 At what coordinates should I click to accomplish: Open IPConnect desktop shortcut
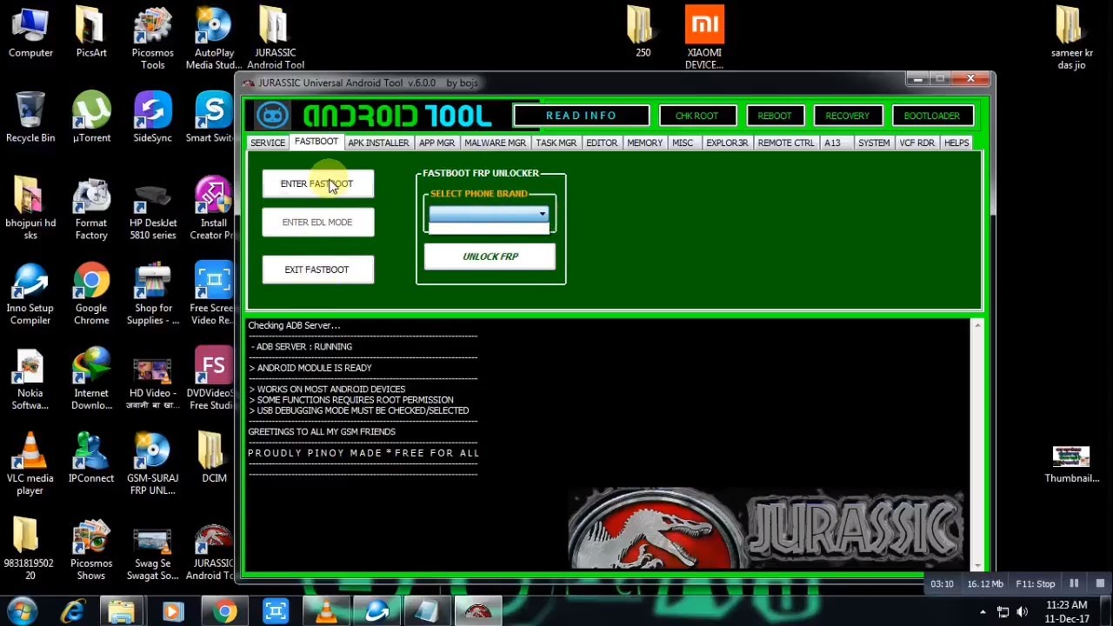click(91, 458)
